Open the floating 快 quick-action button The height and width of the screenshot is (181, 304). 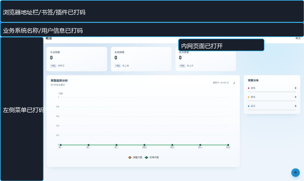(295, 172)
